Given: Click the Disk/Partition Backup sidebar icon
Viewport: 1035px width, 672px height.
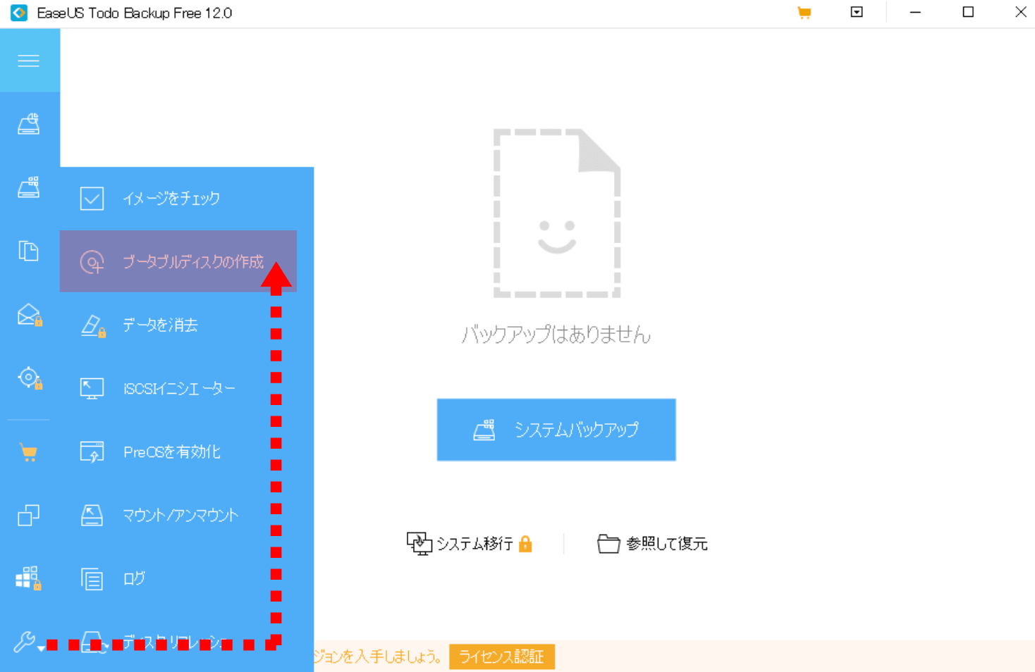Looking at the screenshot, I should (29, 125).
